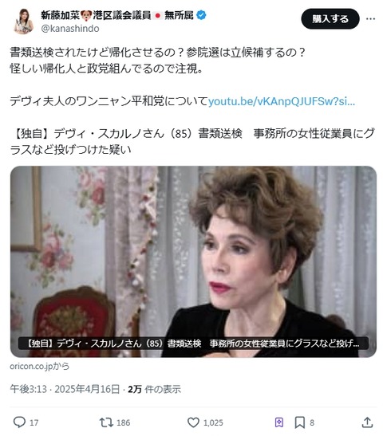
Task: Click the article headline caption overlay
Action: [193, 344]
